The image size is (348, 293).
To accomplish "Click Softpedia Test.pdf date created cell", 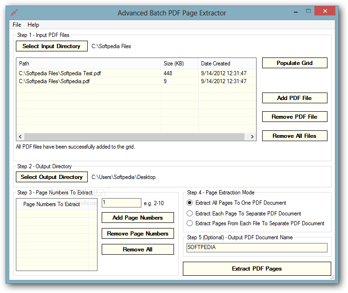I will click(x=227, y=73).
